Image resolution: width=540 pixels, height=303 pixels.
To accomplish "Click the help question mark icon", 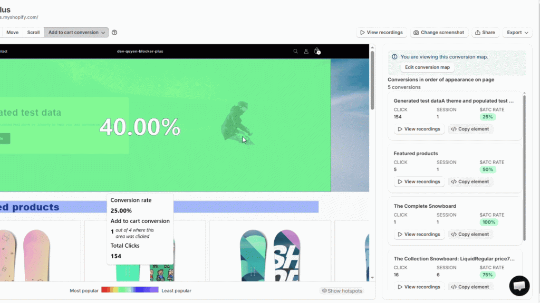I will pyautogui.click(x=114, y=33).
